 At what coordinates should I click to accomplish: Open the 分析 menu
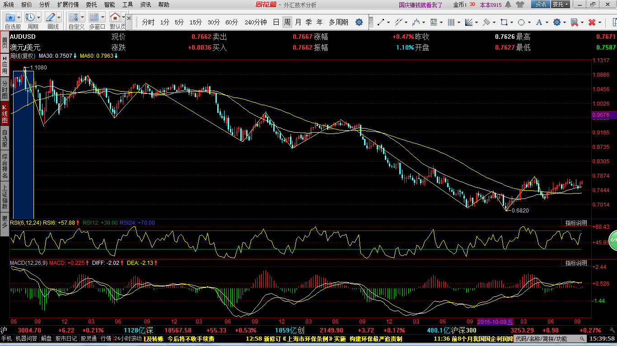tap(45, 5)
